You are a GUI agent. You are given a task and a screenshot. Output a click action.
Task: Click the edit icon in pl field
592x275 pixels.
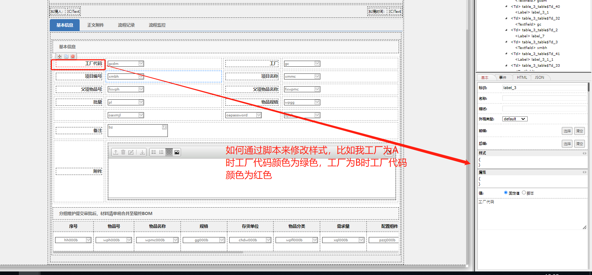[x=141, y=102]
